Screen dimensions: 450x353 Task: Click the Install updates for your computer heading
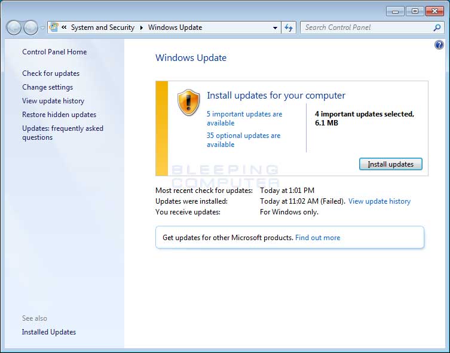(276, 96)
